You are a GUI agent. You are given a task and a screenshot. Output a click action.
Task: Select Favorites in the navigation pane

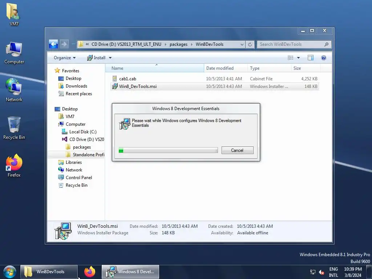70,71
